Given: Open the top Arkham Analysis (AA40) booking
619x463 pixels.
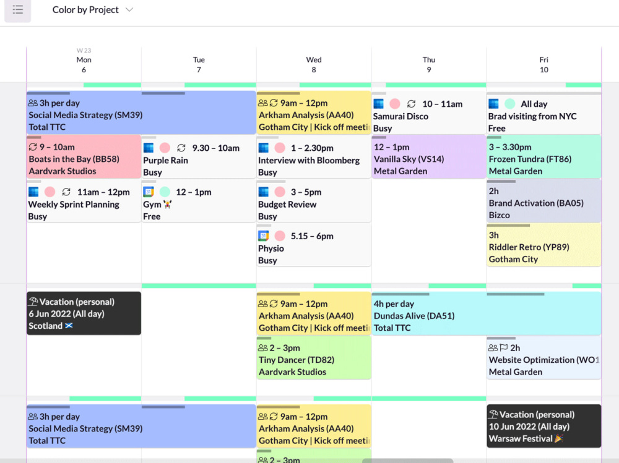Looking at the screenshot, I should point(314,113).
